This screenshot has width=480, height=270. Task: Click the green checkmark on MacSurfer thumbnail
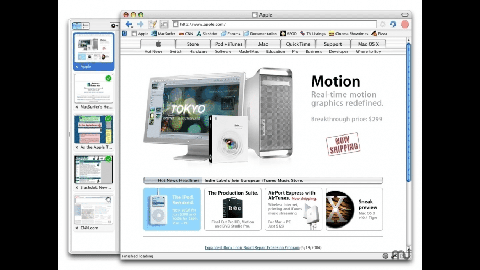[x=108, y=78]
